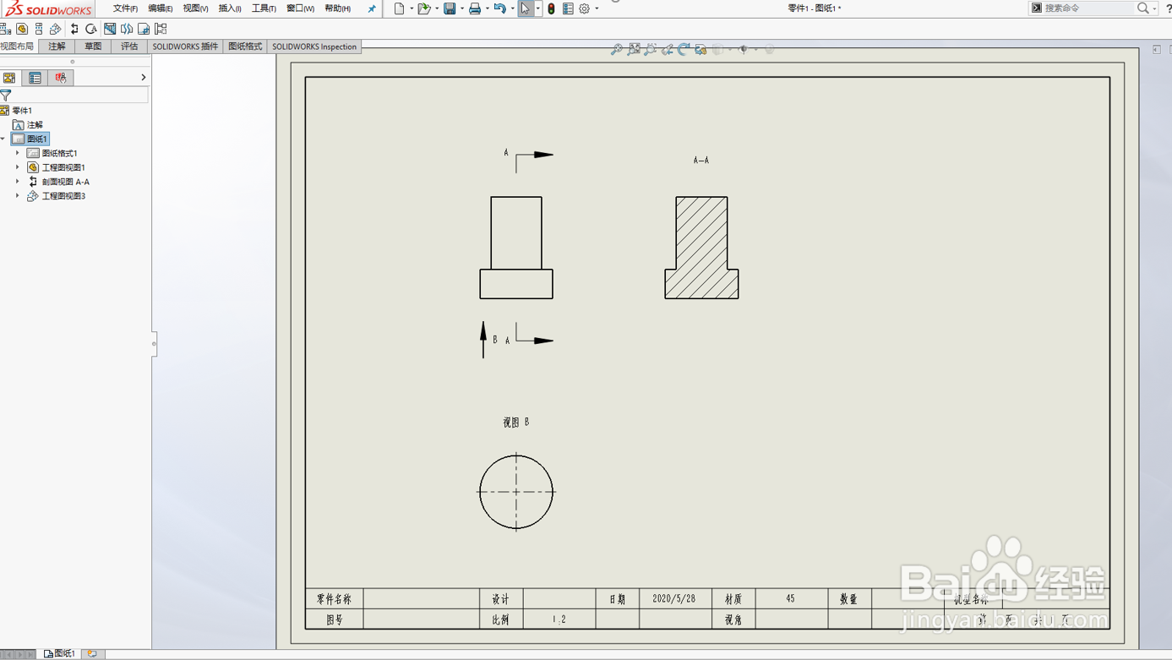Image resolution: width=1172 pixels, height=660 pixels.
Task: Collapse the 图纸1 tree branch
Action: [3, 138]
